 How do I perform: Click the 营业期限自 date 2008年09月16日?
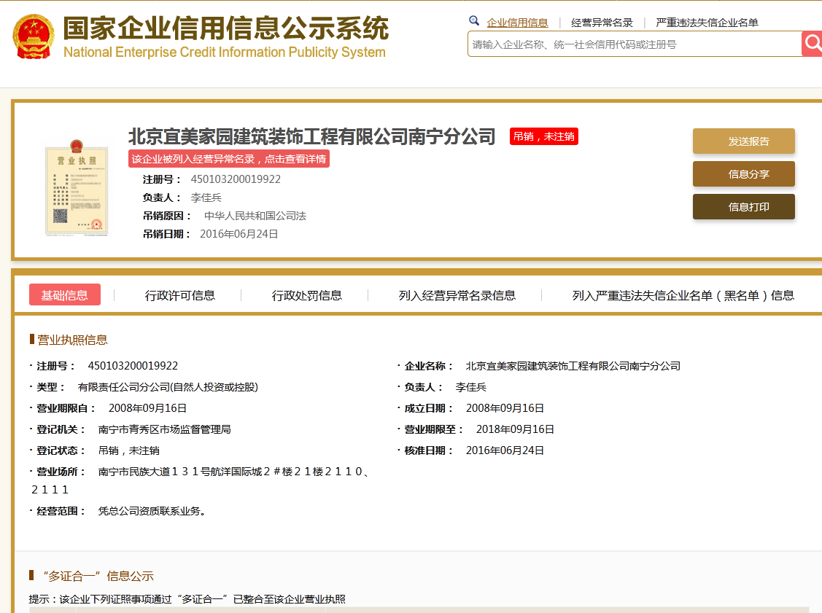(147, 408)
